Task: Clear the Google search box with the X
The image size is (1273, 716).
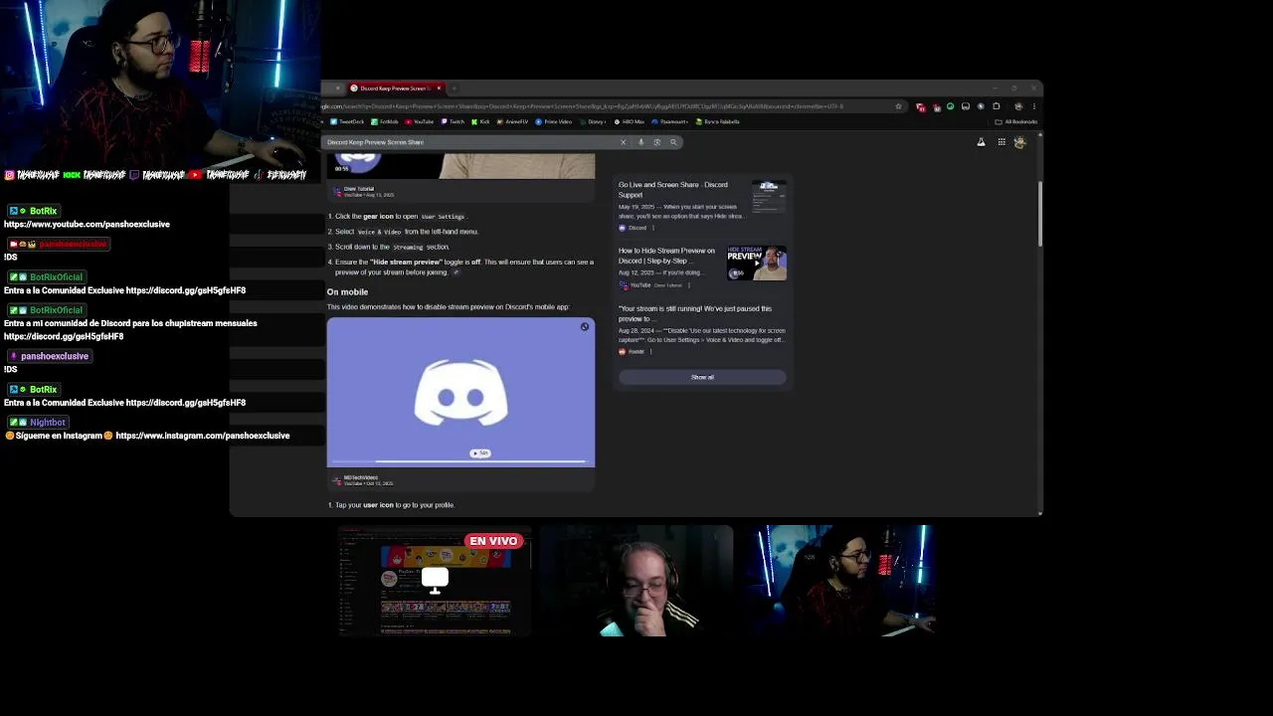Action: (624, 142)
